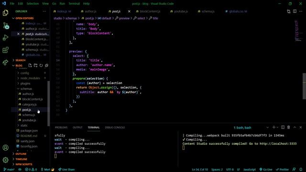Click Spaces: 2 indentation setting
Image resolution: width=306 pixels, height=172 pixels.
coord(217,170)
